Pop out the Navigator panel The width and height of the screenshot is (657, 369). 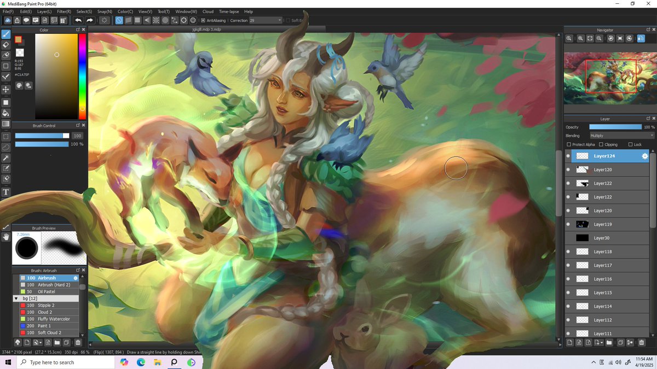[648, 30]
